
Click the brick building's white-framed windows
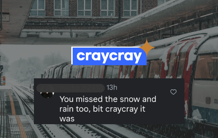[84, 8]
